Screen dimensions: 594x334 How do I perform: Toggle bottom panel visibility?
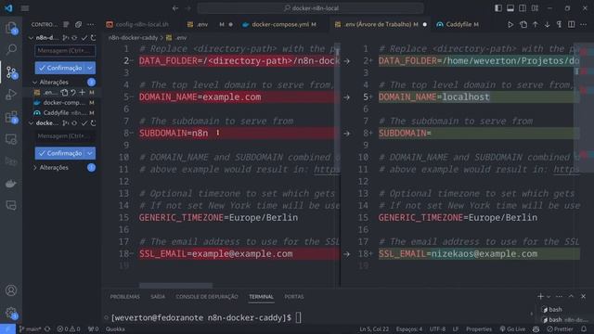(510, 8)
